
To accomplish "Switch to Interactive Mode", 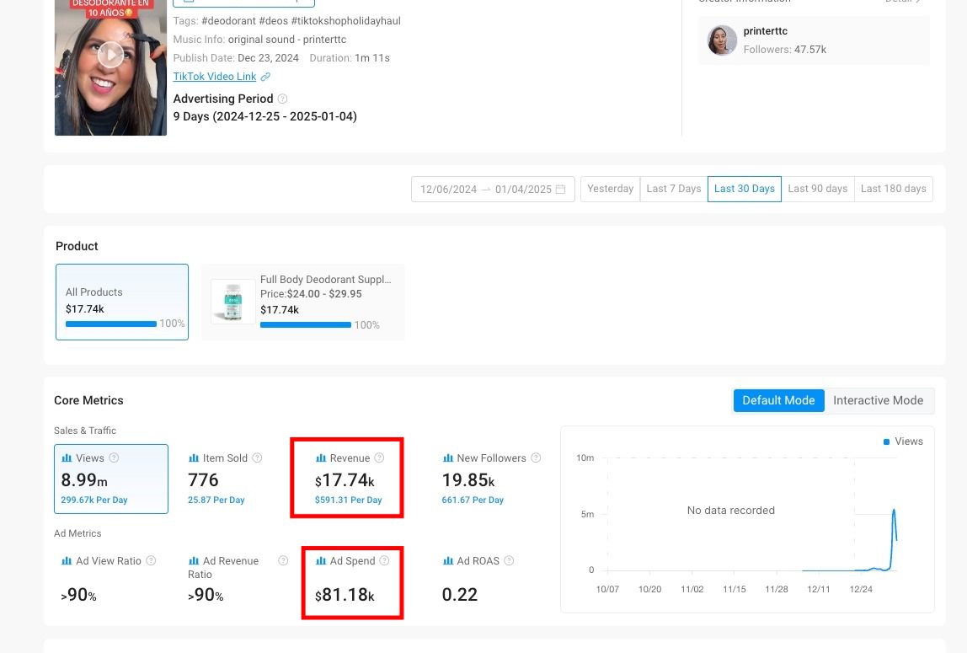I will point(879,401).
